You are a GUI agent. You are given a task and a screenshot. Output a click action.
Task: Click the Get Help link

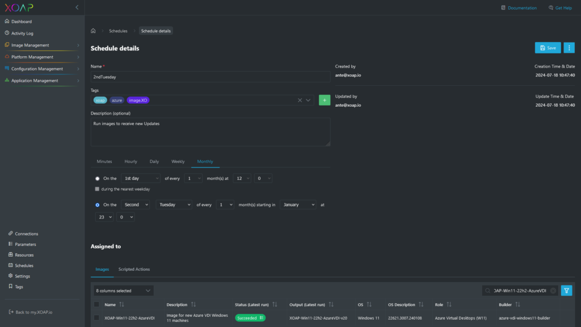click(560, 8)
